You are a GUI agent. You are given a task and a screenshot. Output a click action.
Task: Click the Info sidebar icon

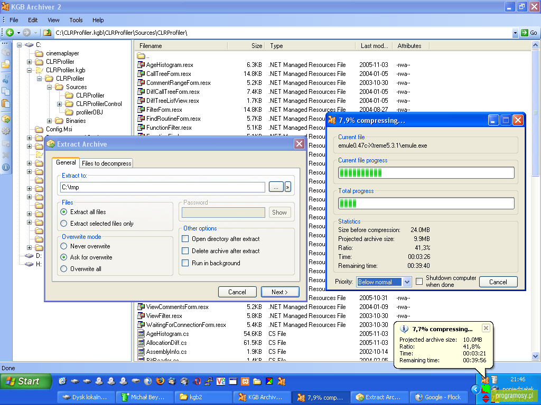tap(6, 167)
